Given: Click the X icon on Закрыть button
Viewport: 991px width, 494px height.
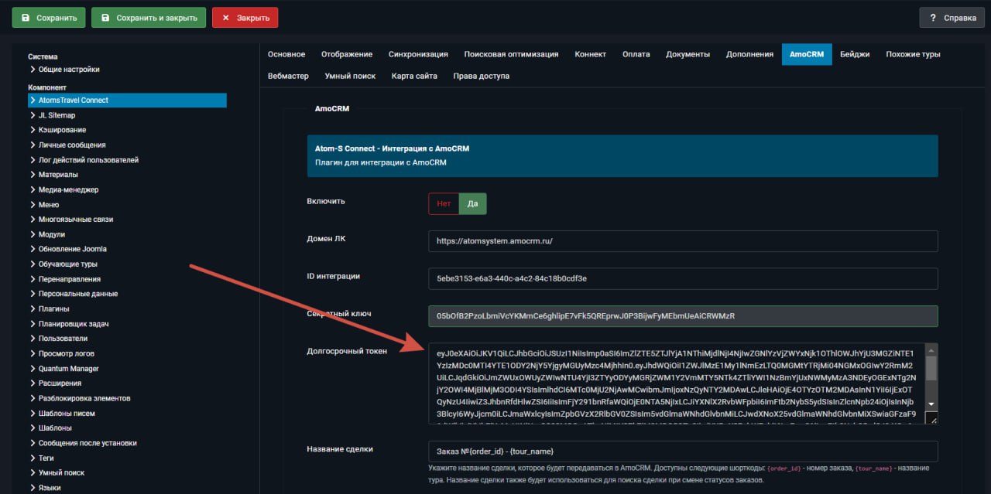Looking at the screenshot, I should coord(225,18).
